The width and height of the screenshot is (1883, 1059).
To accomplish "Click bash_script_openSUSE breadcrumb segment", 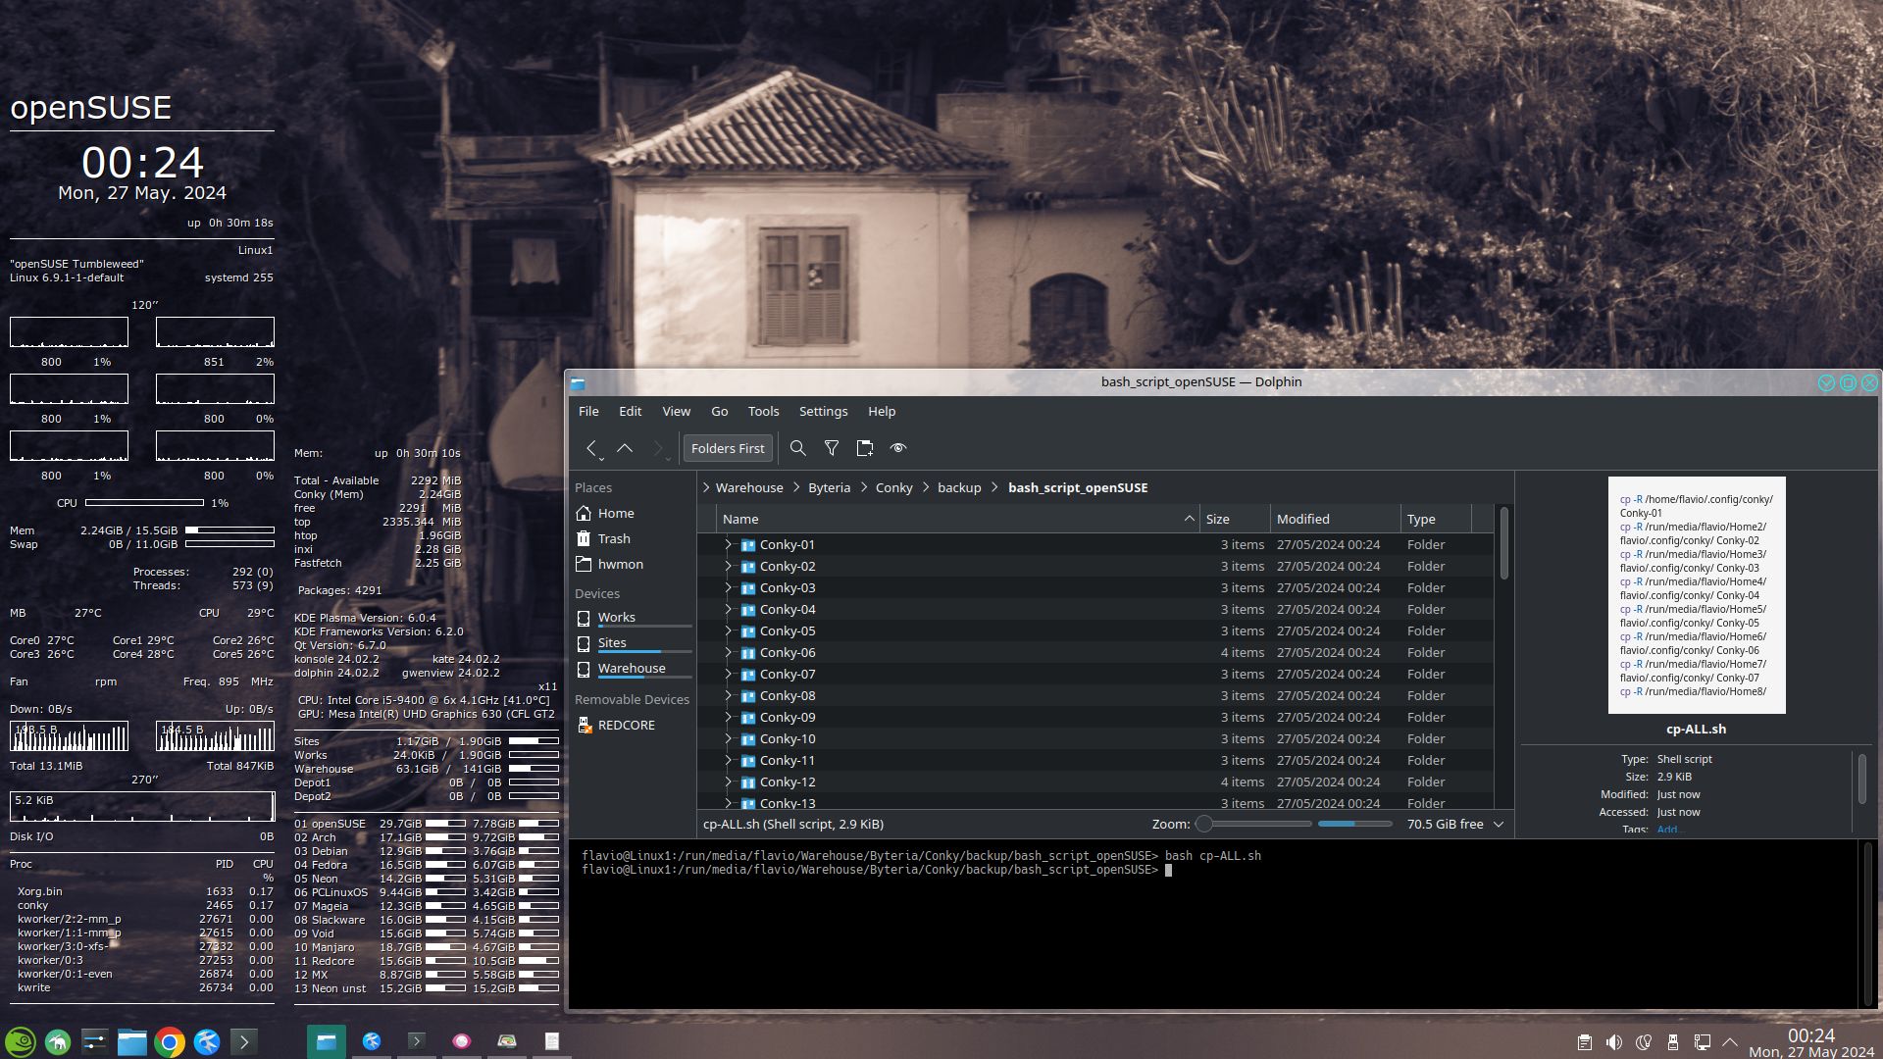I will 1078,487.
